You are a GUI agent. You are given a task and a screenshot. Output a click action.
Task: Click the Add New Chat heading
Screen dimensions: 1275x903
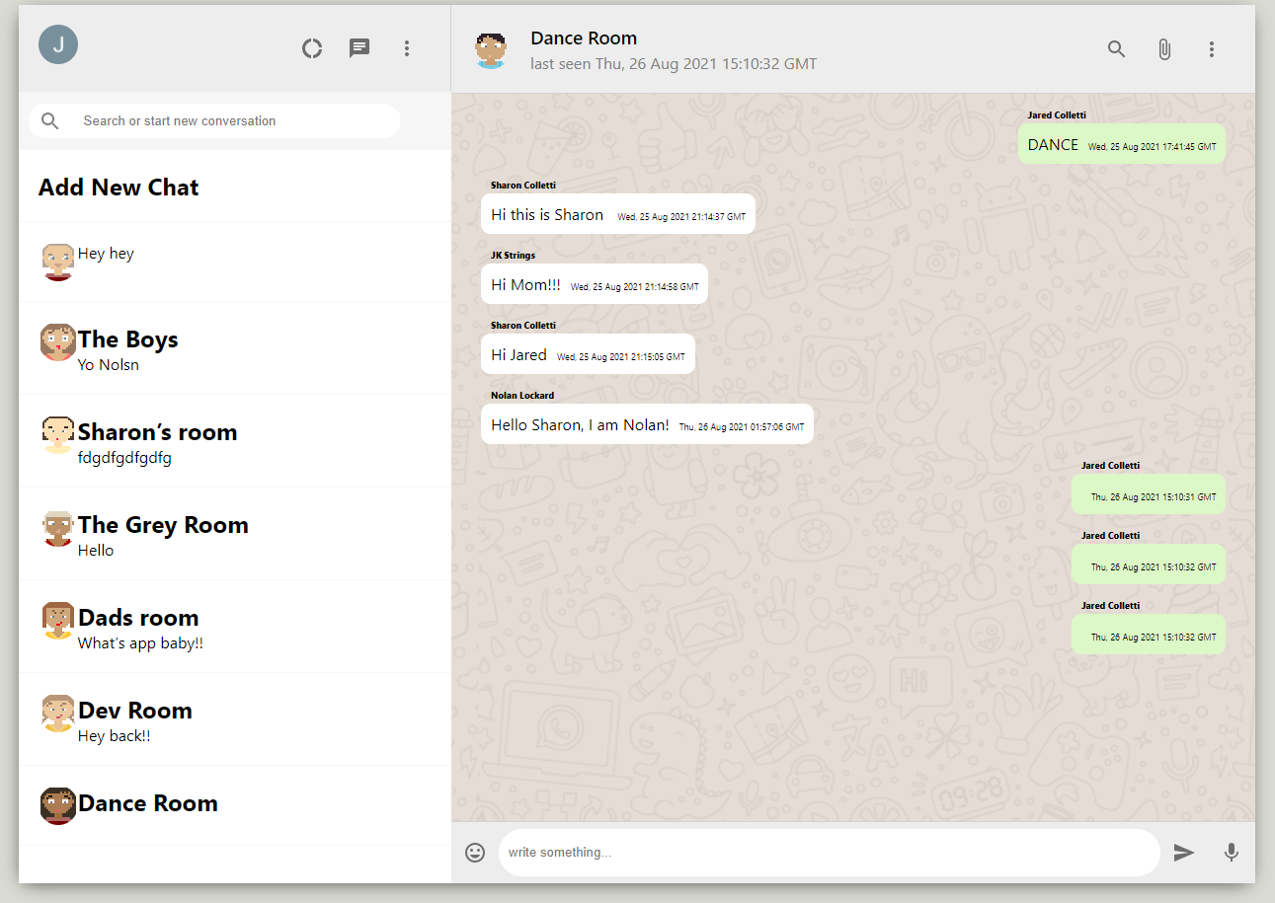pos(119,188)
